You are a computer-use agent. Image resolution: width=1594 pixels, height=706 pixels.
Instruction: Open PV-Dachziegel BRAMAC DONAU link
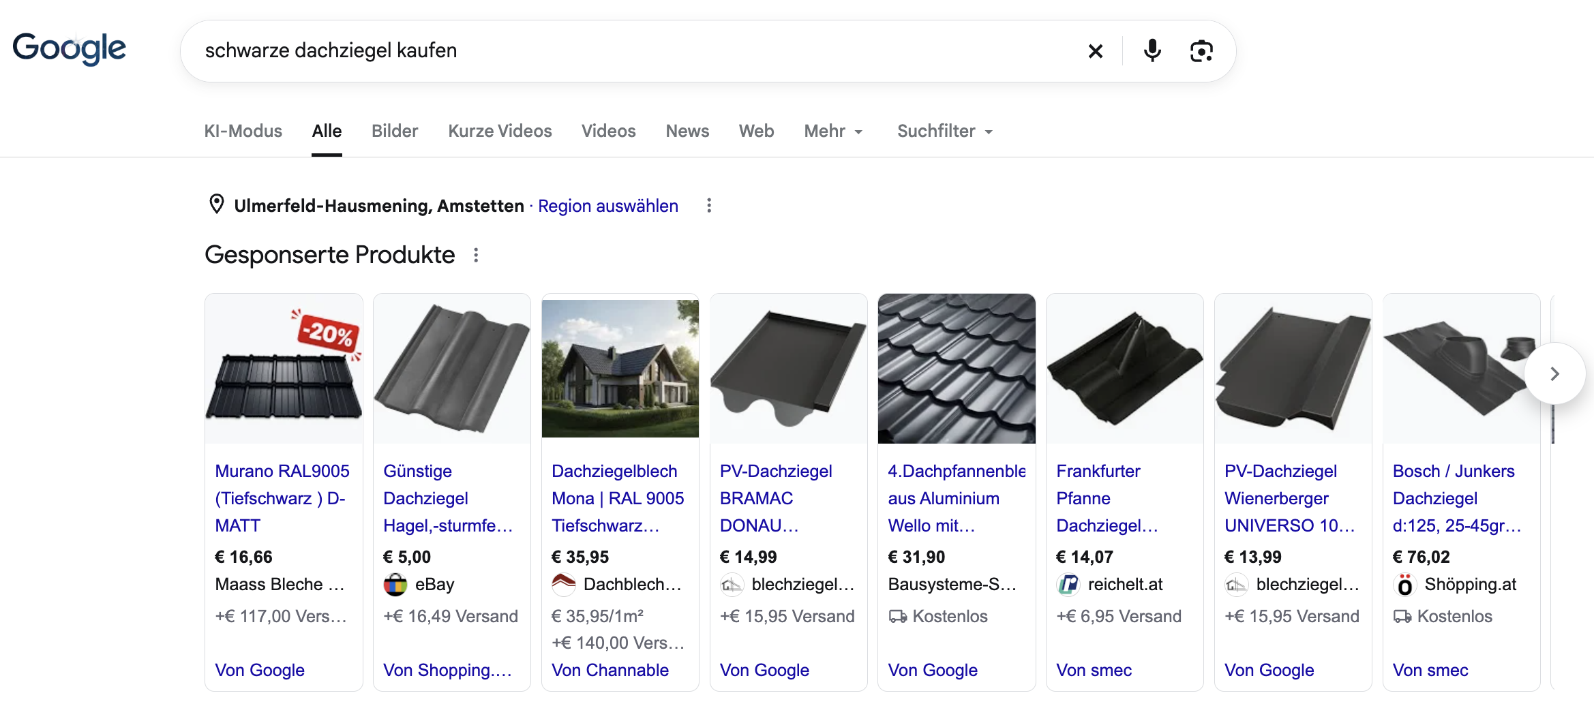pyautogui.click(x=776, y=498)
